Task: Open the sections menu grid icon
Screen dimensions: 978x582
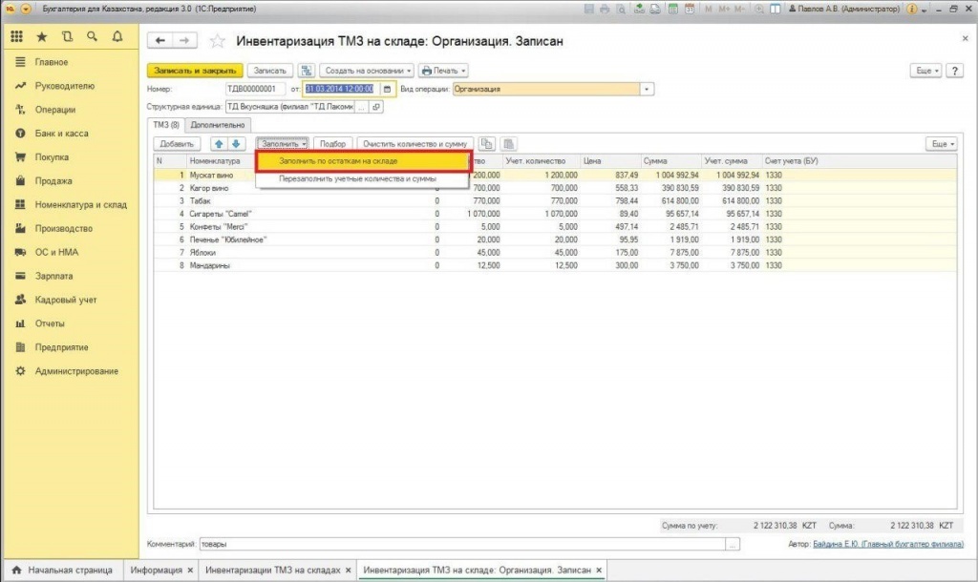Action: pos(17,37)
